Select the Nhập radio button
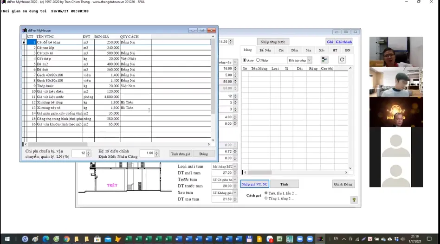This screenshot has width=440, height=244. [258, 60]
